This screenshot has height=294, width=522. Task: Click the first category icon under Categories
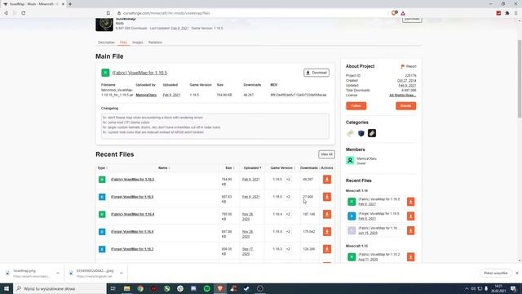(x=350, y=133)
